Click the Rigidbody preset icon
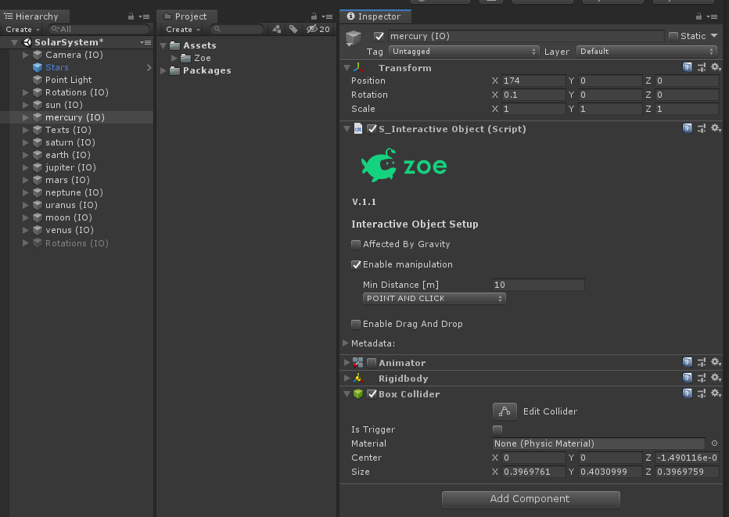 [x=702, y=379]
